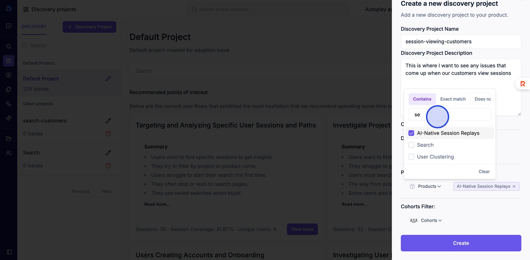This screenshot has width=530, height=260.
Task: Uncheck AI-Native Session Replays checkbox
Action: tap(411, 133)
